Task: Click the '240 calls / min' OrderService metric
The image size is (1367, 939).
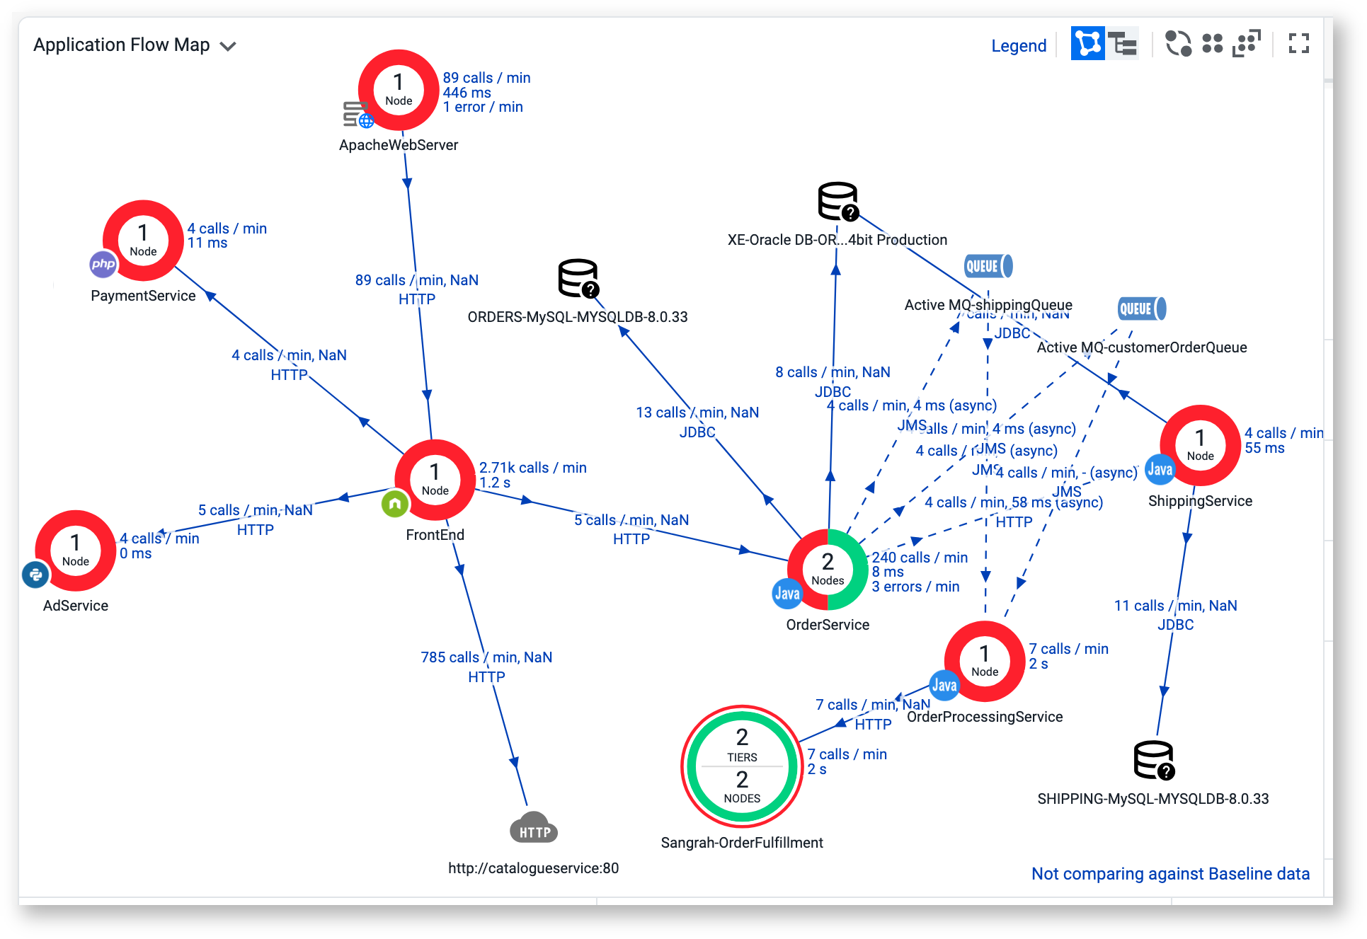Action: pos(920,558)
